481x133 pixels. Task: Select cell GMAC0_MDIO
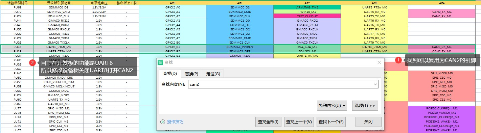tap(59, 95)
